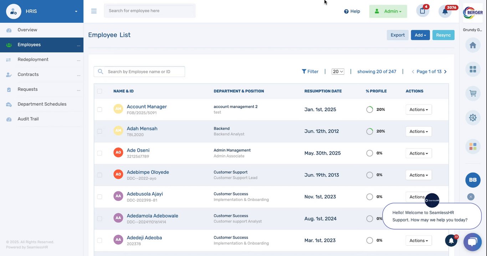Click the grid modules icon in right sidebar
Screen dimensions: 487x256
click(x=473, y=69)
